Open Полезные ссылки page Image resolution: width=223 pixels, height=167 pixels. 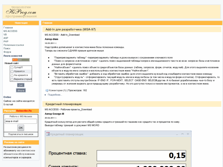tap(14, 45)
